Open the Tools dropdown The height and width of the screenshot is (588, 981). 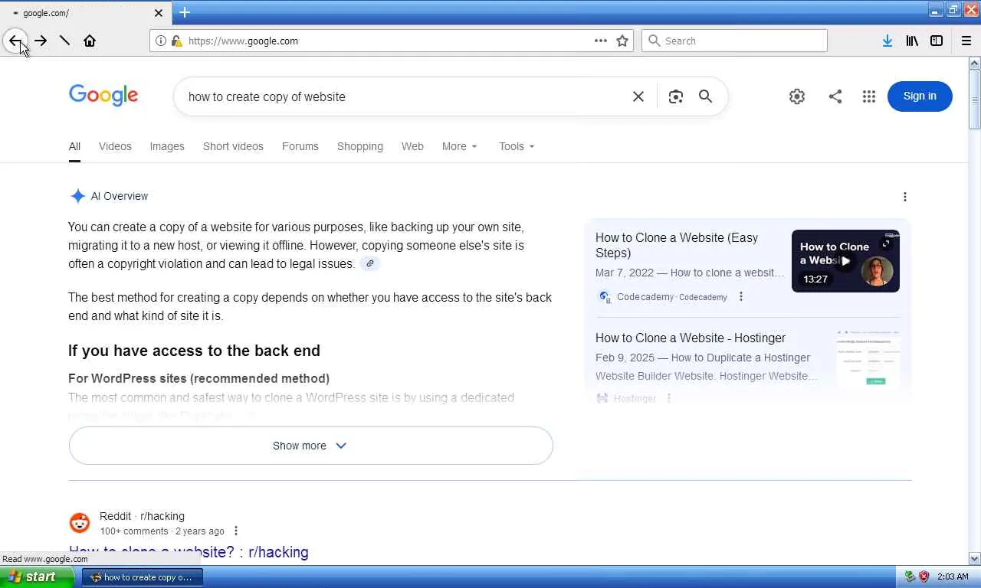point(517,146)
